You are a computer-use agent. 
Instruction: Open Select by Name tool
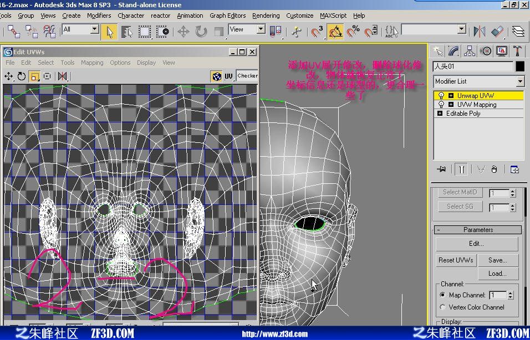point(127,32)
